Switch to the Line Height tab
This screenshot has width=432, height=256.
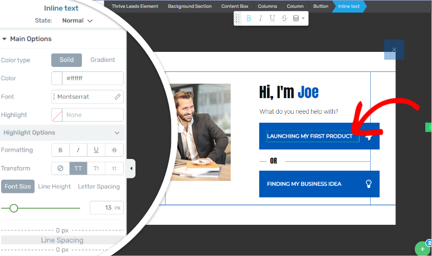55,186
